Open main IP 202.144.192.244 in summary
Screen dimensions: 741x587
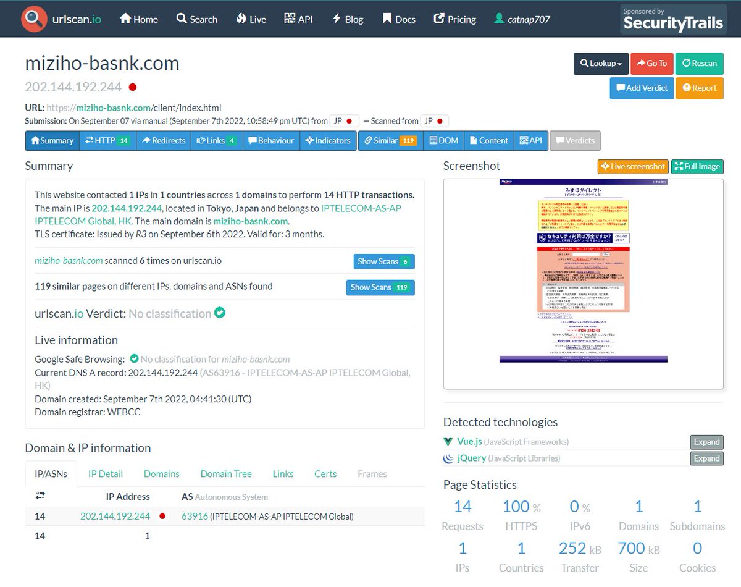[x=127, y=208]
